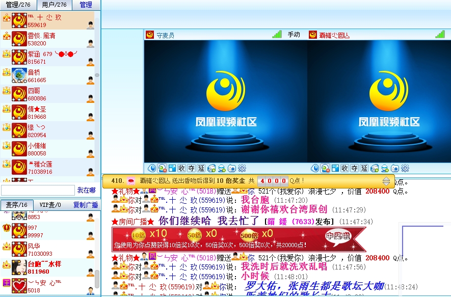The width and height of the screenshot is (451, 297).
Task: Click the add-user icon under 霸槌尐囡亾 video
Action: [385, 168]
